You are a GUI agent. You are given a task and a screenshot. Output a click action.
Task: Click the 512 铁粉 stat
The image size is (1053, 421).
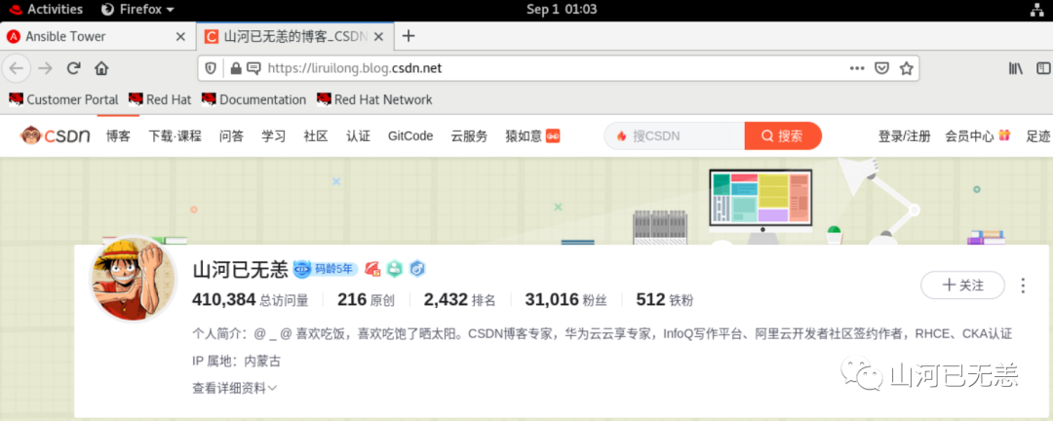tap(665, 299)
